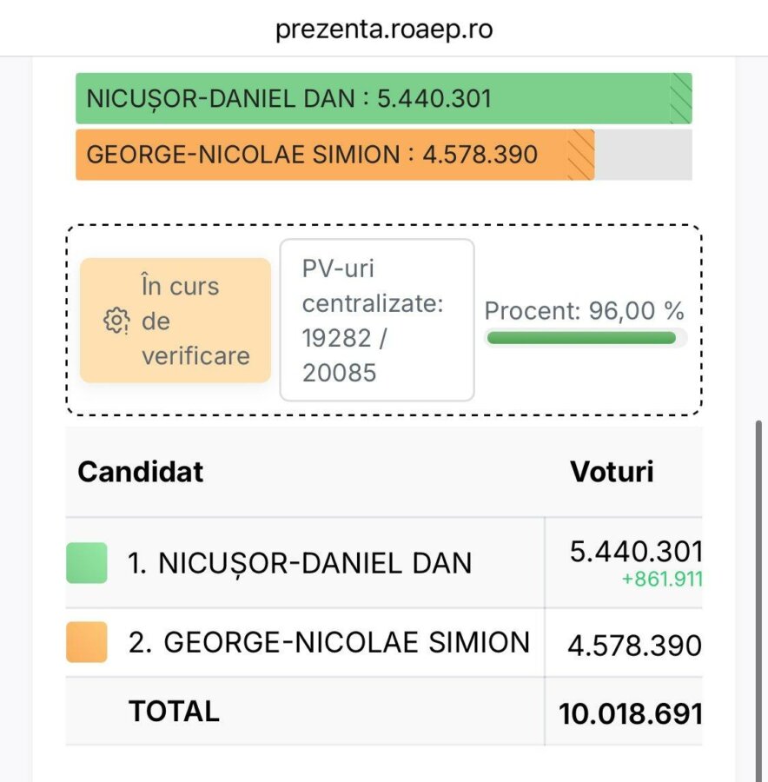Click the green percentage progress bar
The image size is (768, 782).
tap(581, 338)
